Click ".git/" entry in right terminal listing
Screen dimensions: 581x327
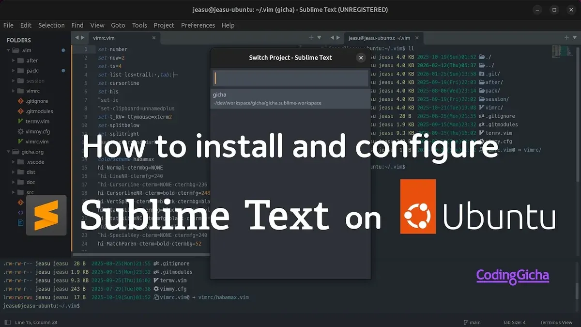point(493,74)
